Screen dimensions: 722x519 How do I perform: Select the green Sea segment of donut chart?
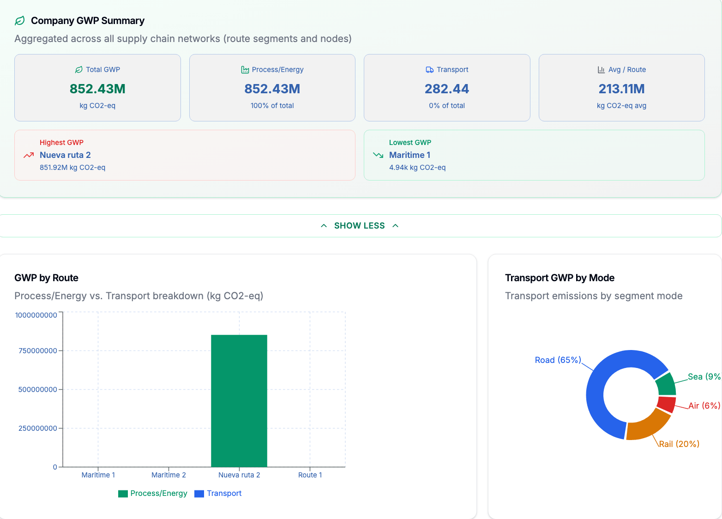point(667,384)
